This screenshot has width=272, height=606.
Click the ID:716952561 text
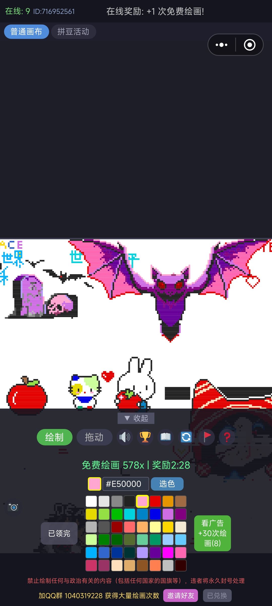click(x=54, y=11)
